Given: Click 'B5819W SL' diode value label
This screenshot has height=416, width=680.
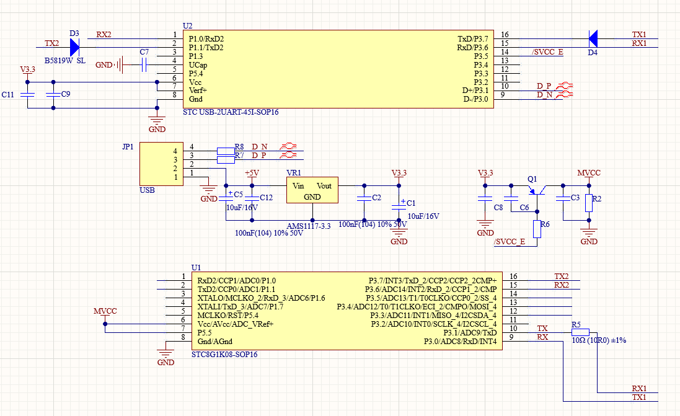Looking at the screenshot, I should click(x=65, y=61).
